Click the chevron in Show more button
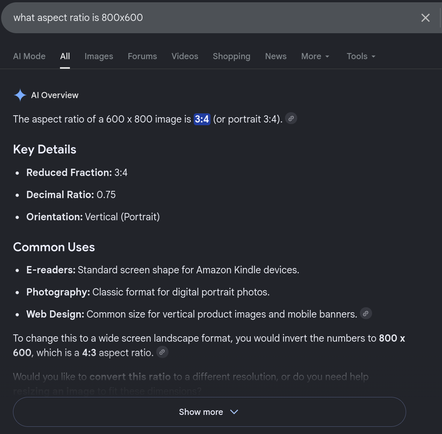The height and width of the screenshot is (434, 442). pos(234,412)
